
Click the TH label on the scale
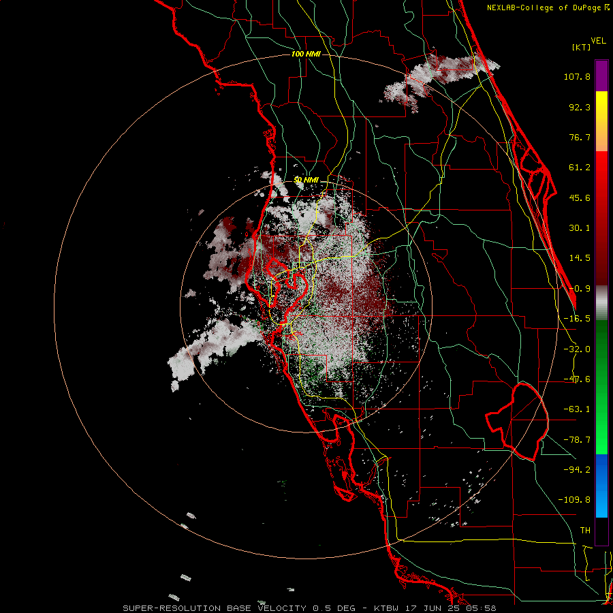tap(585, 530)
